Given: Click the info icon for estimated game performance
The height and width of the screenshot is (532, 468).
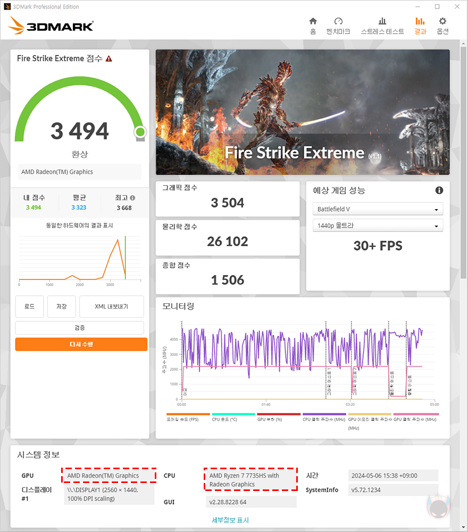Looking at the screenshot, I should pyautogui.click(x=439, y=190).
